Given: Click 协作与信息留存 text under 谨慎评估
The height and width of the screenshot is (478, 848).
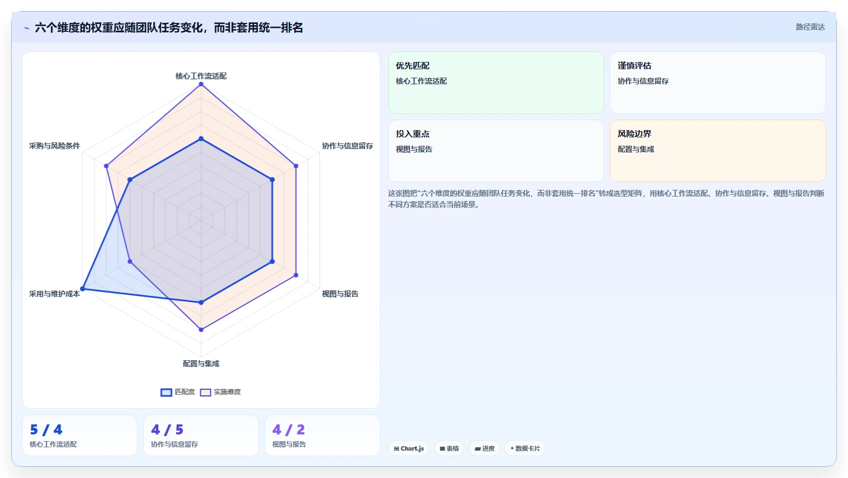Looking at the screenshot, I should 643,81.
